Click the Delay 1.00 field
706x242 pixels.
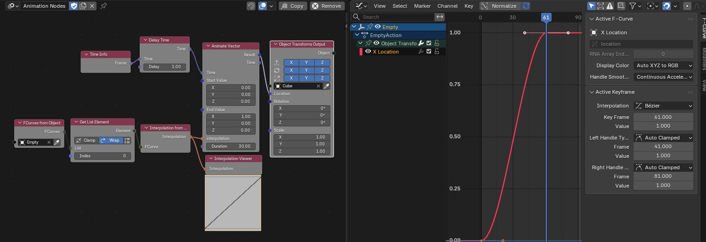165,67
